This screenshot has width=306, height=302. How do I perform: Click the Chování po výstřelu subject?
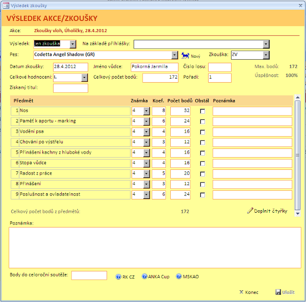[75, 142]
